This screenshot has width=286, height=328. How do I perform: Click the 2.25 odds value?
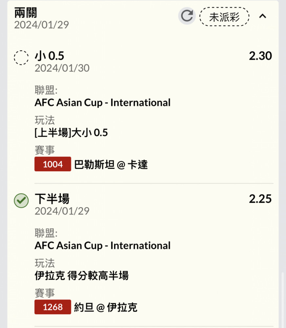click(260, 199)
